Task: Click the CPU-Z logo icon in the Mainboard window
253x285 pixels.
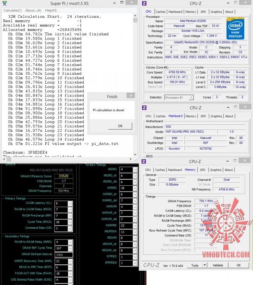Action: (144, 108)
